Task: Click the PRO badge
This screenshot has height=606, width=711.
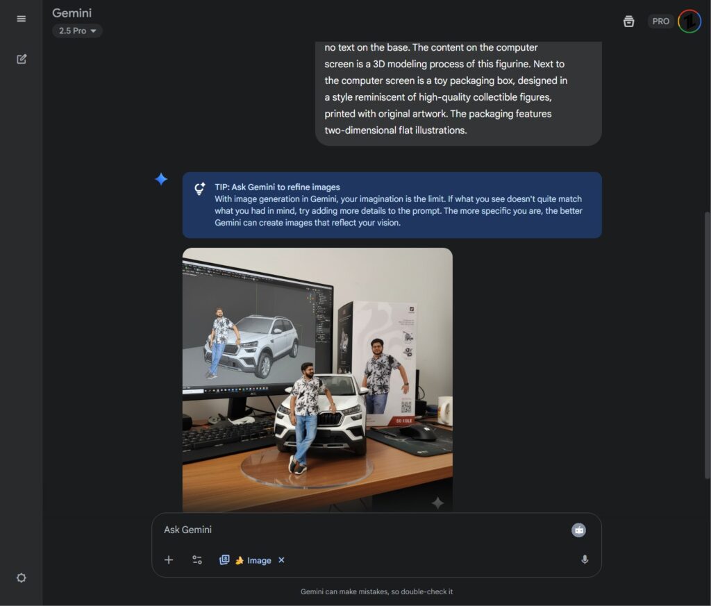Action: [660, 21]
